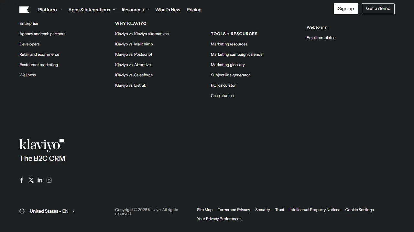The height and width of the screenshot is (232, 414).
Task: Open Klaviyo vs. Klaviyo alternatives link
Action: pyautogui.click(x=142, y=34)
